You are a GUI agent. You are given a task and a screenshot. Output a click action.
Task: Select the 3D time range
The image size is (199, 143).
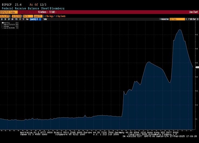5,19
